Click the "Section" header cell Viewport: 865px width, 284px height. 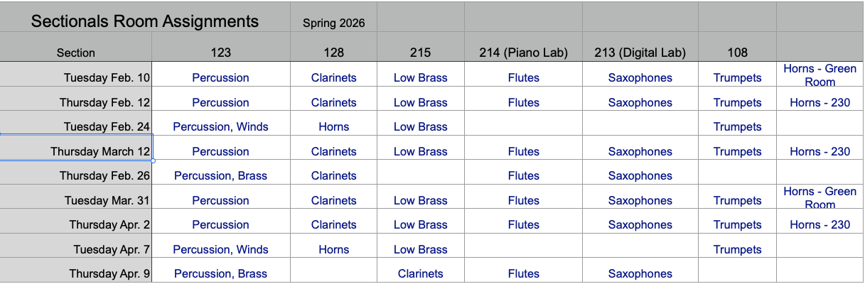pyautogui.click(x=76, y=52)
